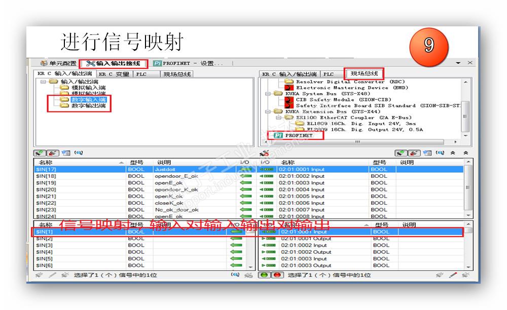Open filter dialog icon in left panel toolbar
The height and width of the screenshot is (310, 507).
(66, 153)
